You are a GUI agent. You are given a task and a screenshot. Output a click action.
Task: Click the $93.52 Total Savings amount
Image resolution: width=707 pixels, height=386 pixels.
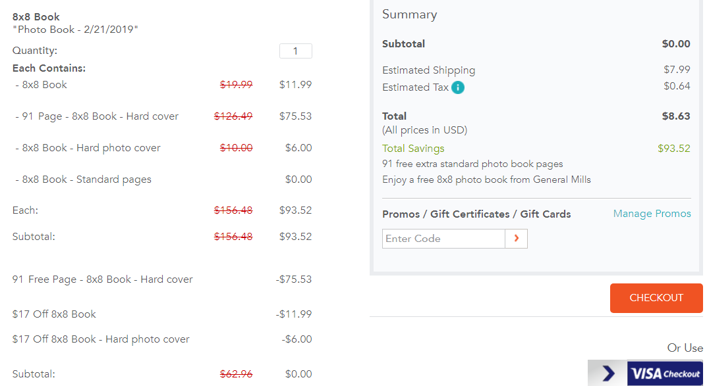coord(673,149)
